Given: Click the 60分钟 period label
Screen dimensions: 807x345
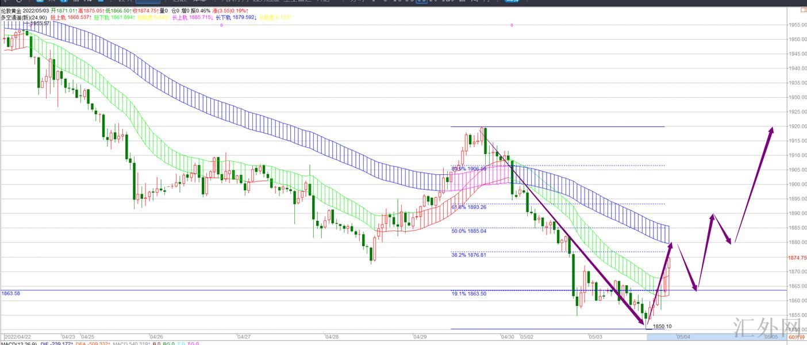Looking at the screenshot, I should (796, 337).
